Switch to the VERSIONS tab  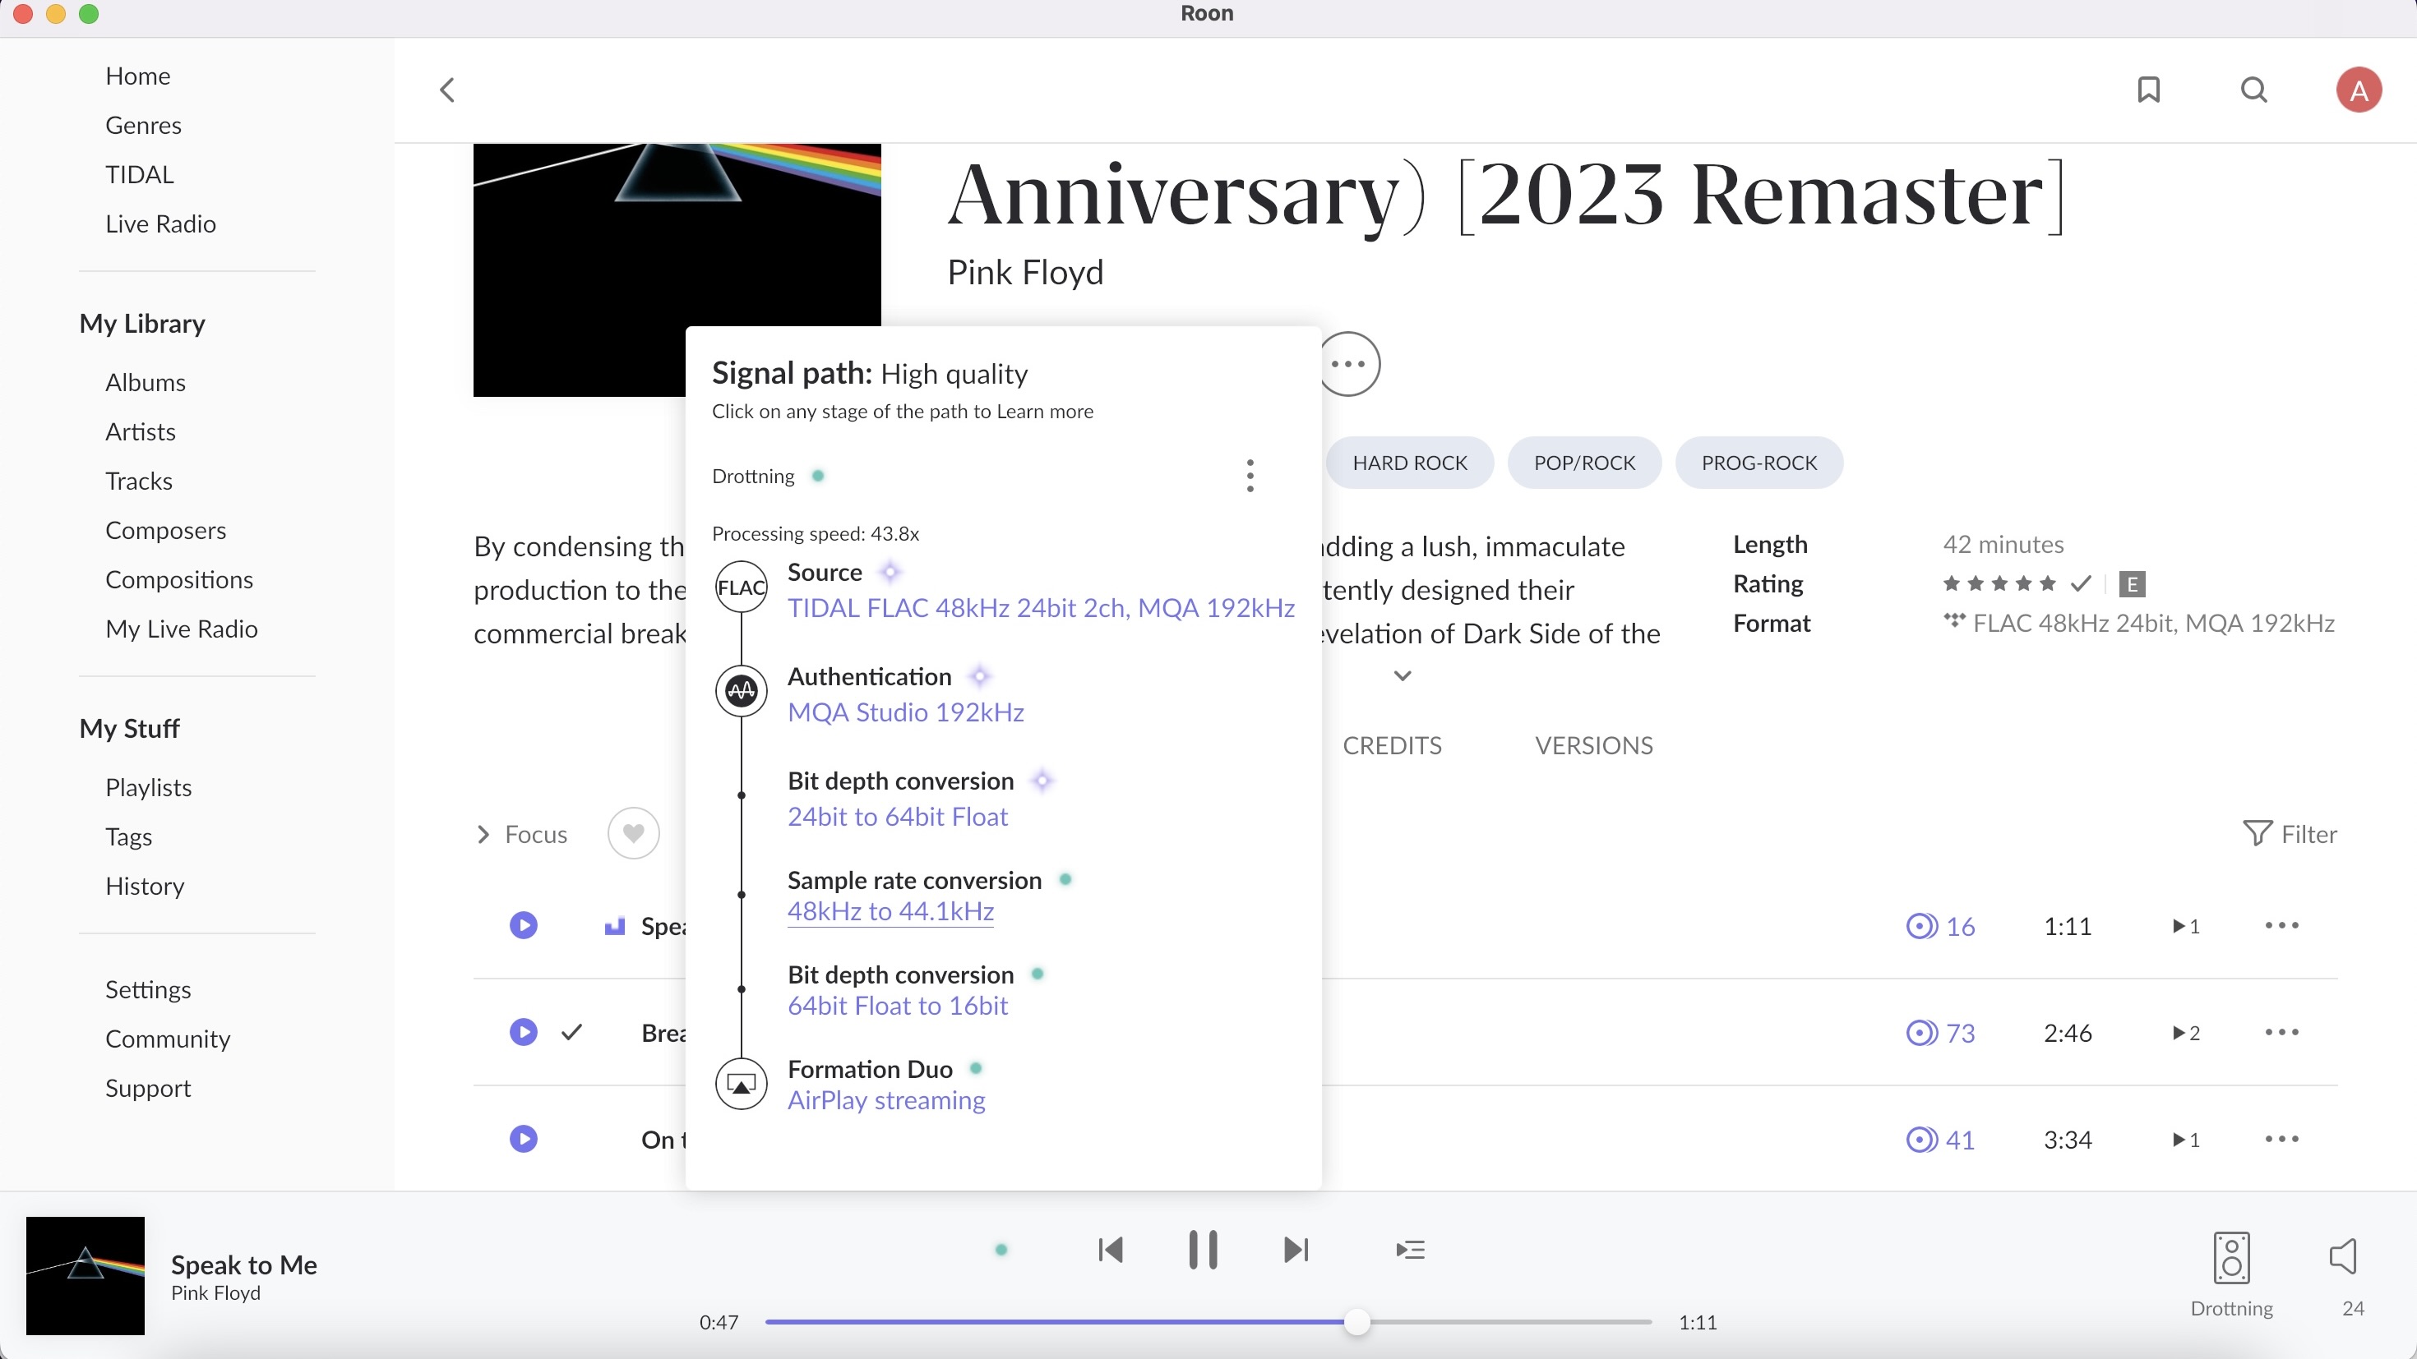[1593, 745]
